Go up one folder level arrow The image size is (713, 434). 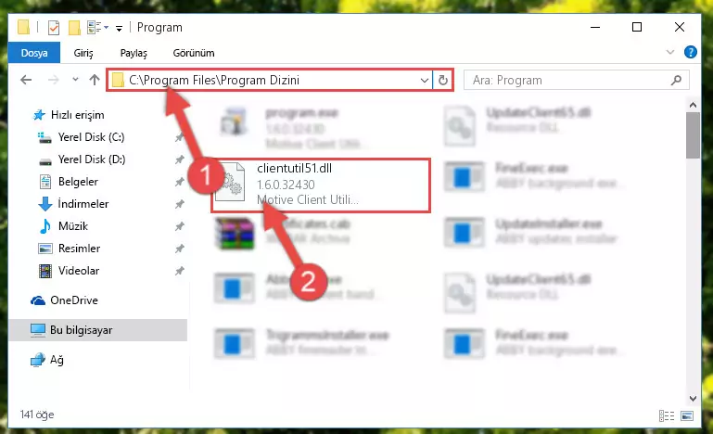click(x=95, y=80)
